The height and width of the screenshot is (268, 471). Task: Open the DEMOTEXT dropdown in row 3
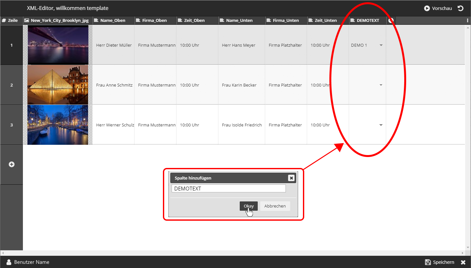coord(381,125)
